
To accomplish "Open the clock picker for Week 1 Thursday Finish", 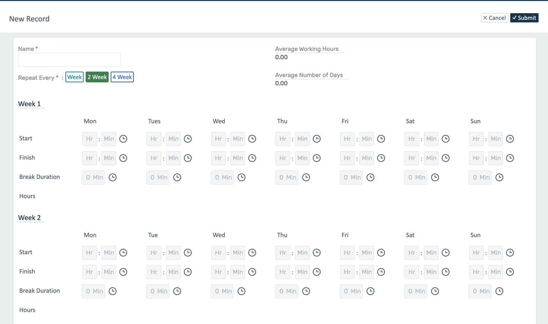I will tap(316, 158).
